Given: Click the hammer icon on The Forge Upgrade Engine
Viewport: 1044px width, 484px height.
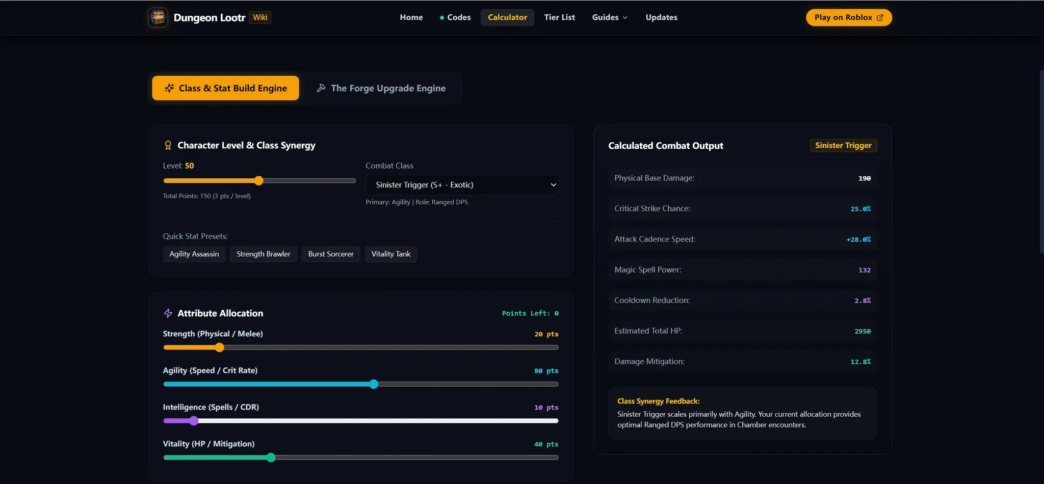Looking at the screenshot, I should [321, 88].
